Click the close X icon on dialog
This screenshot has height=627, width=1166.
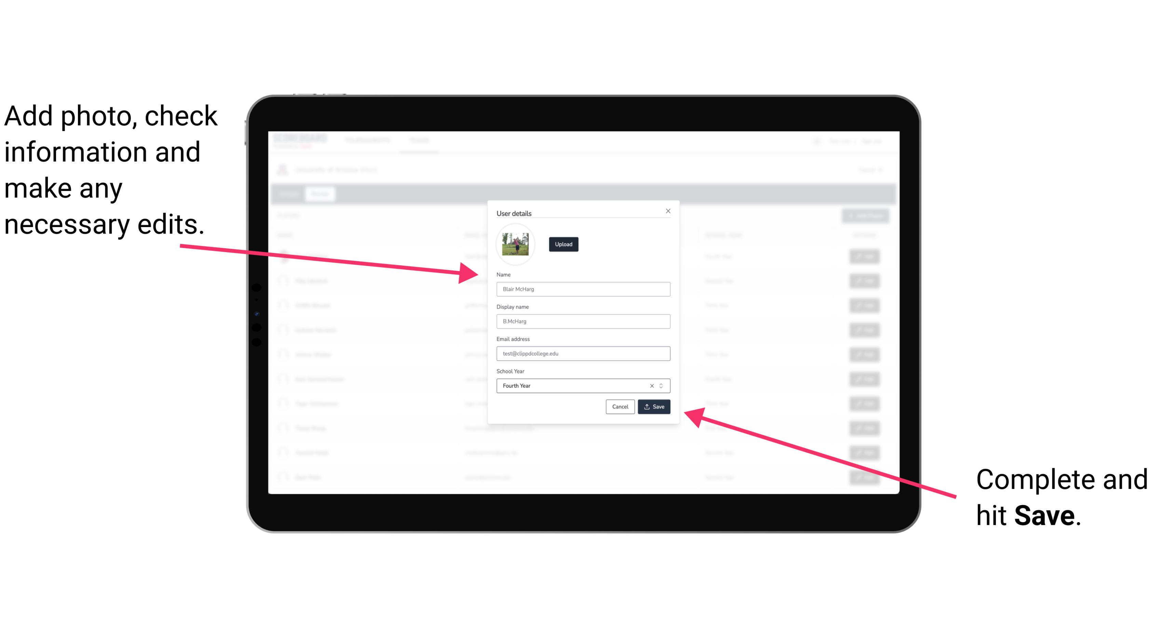(668, 211)
